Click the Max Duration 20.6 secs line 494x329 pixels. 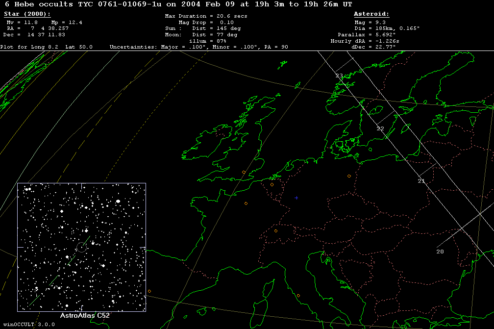(x=206, y=16)
